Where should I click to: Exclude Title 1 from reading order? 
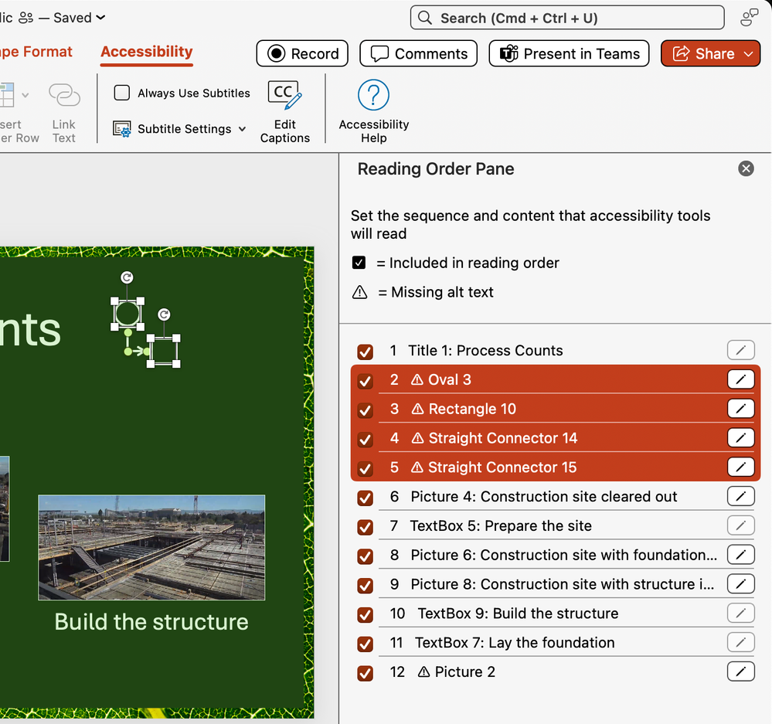[x=364, y=352]
